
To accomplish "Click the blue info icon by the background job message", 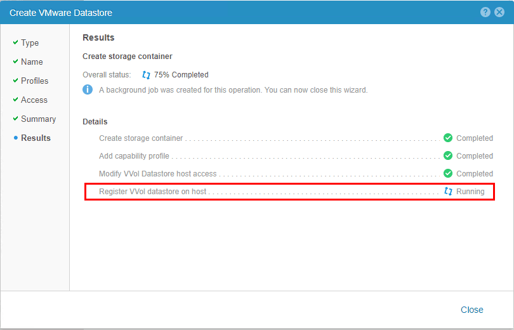I will click(x=88, y=90).
